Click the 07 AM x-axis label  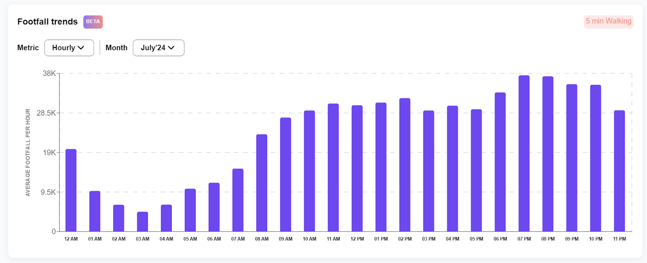coord(238,239)
